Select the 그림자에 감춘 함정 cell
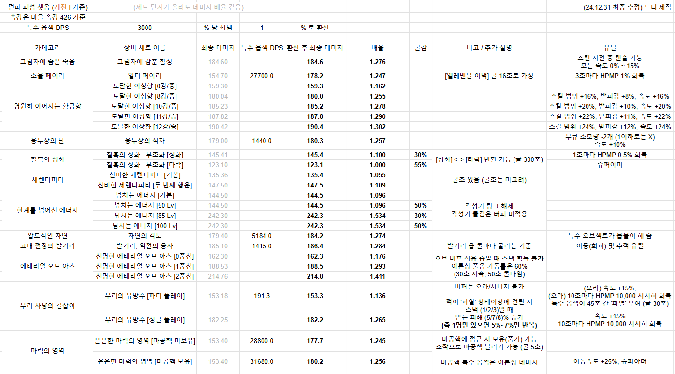Viewport: 675px width, 374px height. [145, 62]
